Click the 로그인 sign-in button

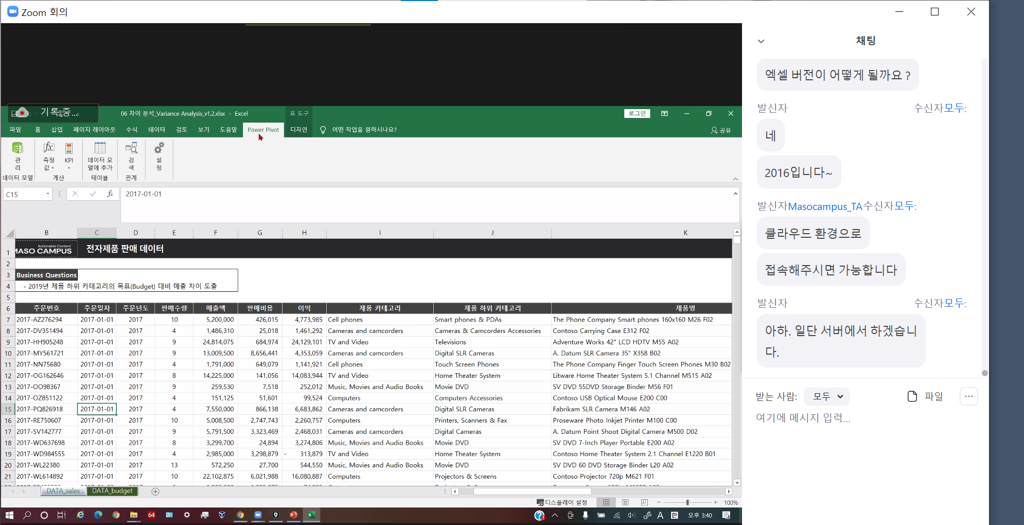click(x=637, y=114)
